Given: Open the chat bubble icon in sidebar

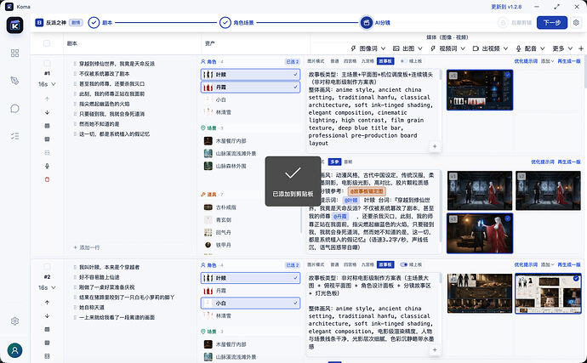Looking at the screenshot, I should 14,109.
